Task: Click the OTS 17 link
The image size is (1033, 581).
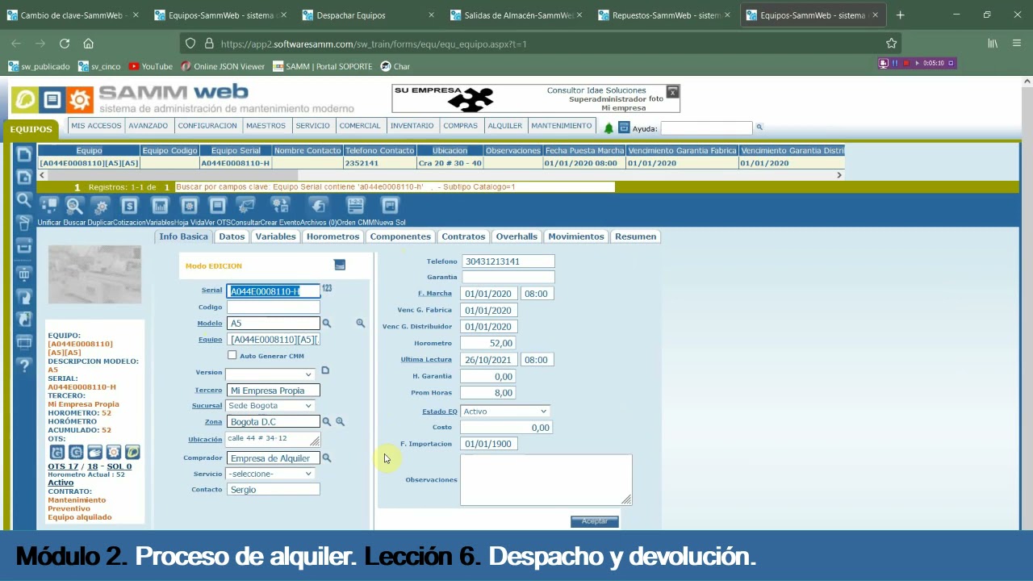Action: (x=63, y=466)
